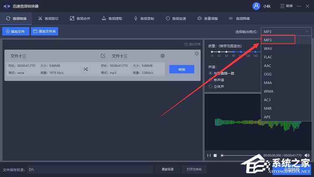Pick FLAC from the format list
This screenshot has height=177, width=314.
[x=286, y=57]
